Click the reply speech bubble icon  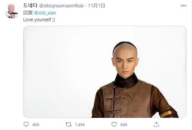(26, 124)
